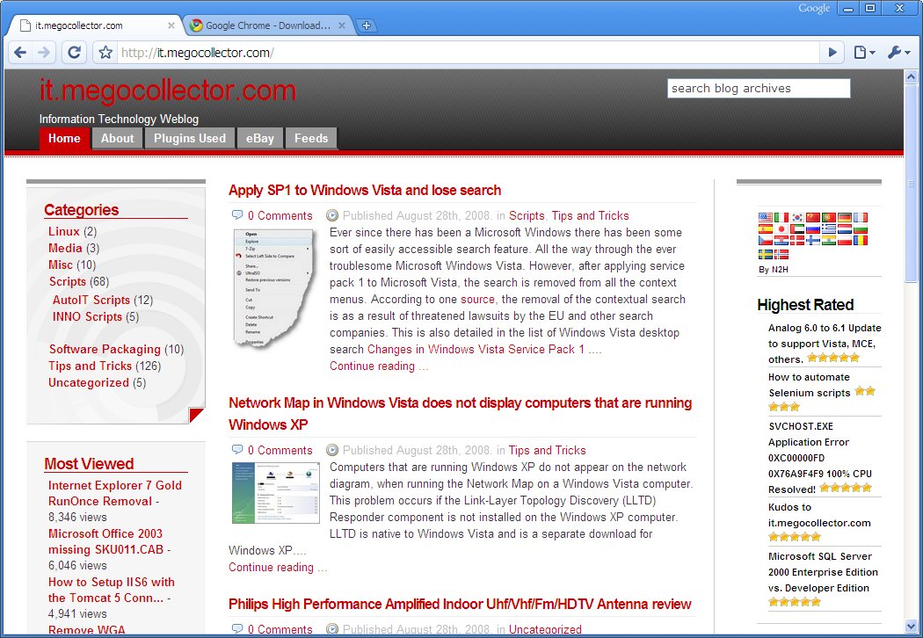The width and height of the screenshot is (923, 638).
Task: Open the context menu thumbnail in first post
Action: point(273,289)
